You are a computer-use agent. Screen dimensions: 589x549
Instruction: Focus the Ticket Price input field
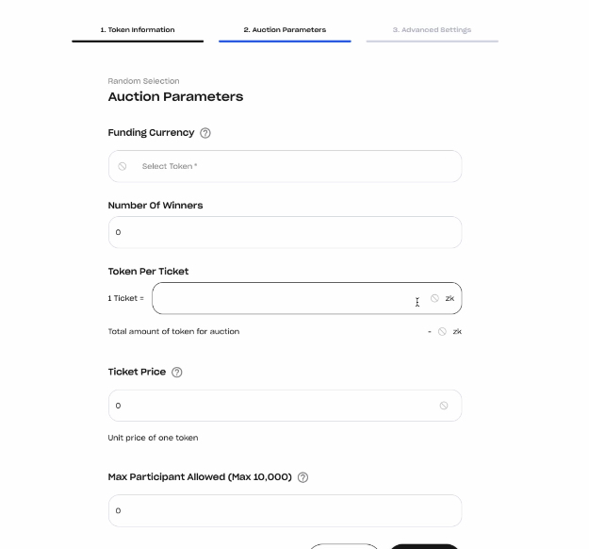273,406
